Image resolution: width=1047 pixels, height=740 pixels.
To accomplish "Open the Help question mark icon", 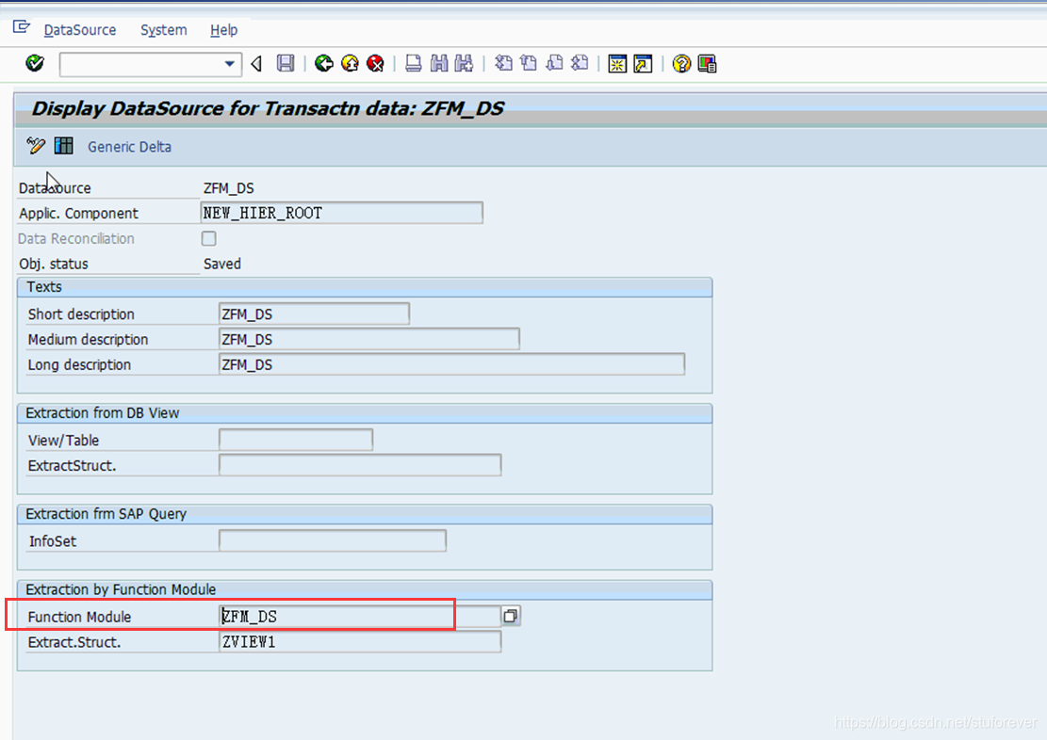I will click(681, 63).
